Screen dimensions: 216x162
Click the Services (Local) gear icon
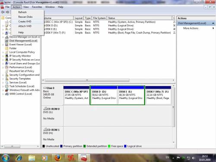click(x=6, y=83)
